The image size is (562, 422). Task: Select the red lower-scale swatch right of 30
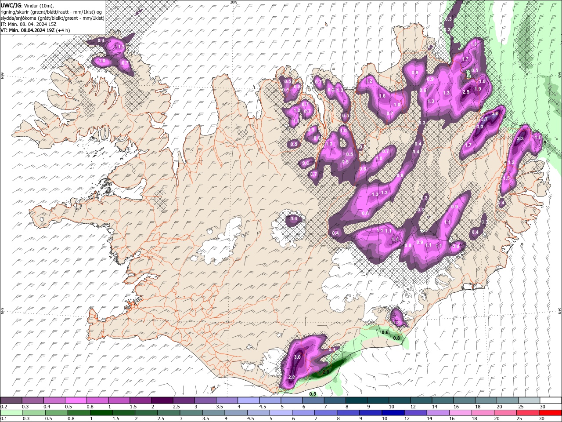click(x=550, y=413)
